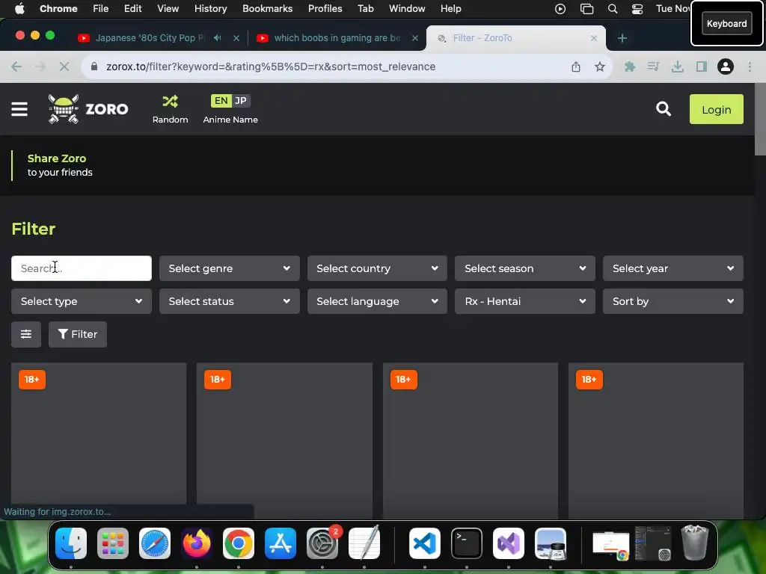Open the first 18+ anime card

99,439
